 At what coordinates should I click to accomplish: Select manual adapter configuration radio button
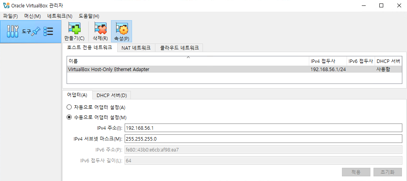tap(69, 117)
